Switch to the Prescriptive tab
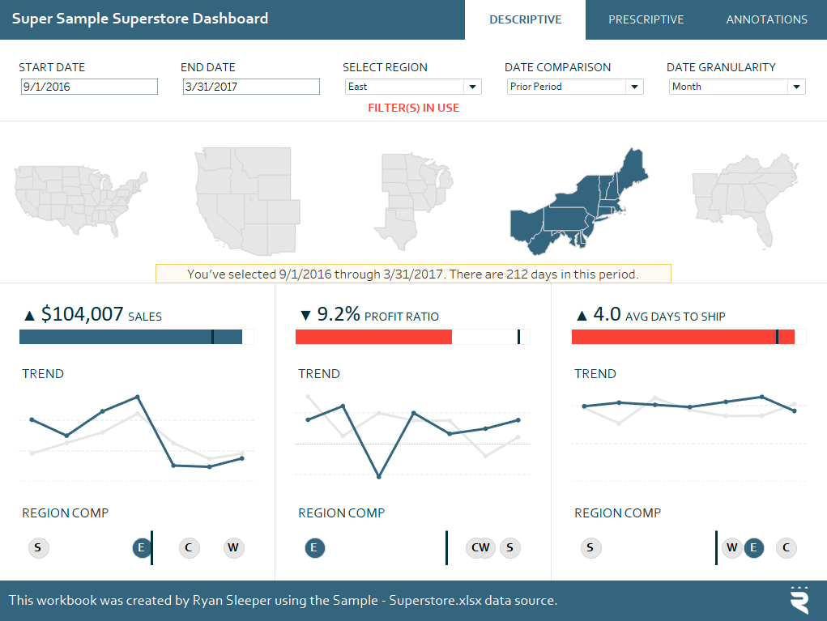This screenshot has height=621, width=827. pos(646,19)
